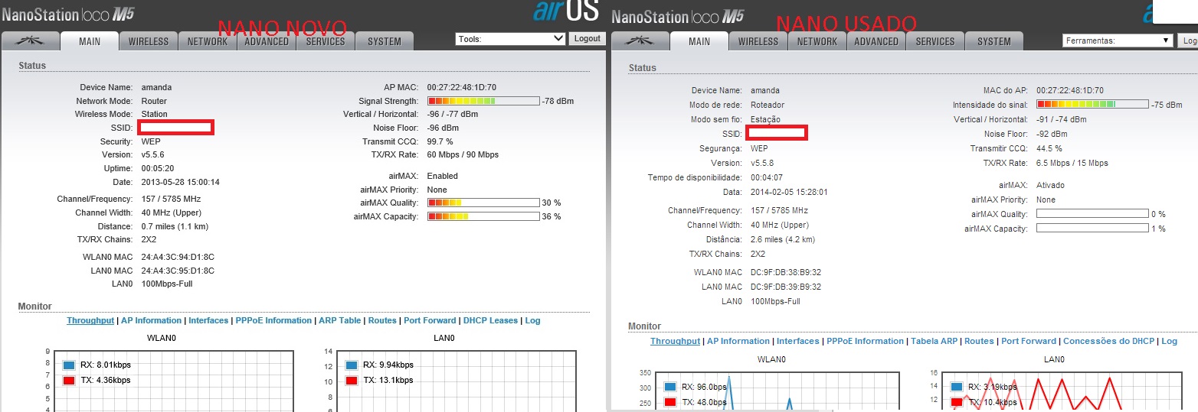
Task: Click blue RX legend swatch in left LAN0 chart
Action: pyautogui.click(x=352, y=365)
